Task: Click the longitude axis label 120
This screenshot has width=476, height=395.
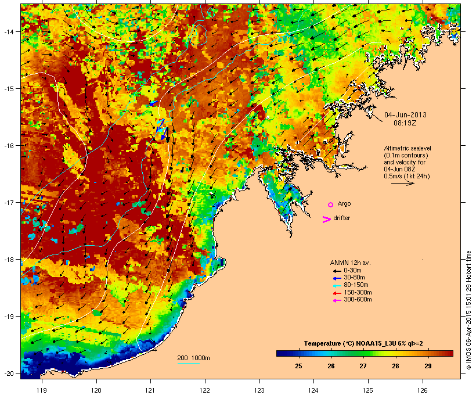Action: (96, 390)
